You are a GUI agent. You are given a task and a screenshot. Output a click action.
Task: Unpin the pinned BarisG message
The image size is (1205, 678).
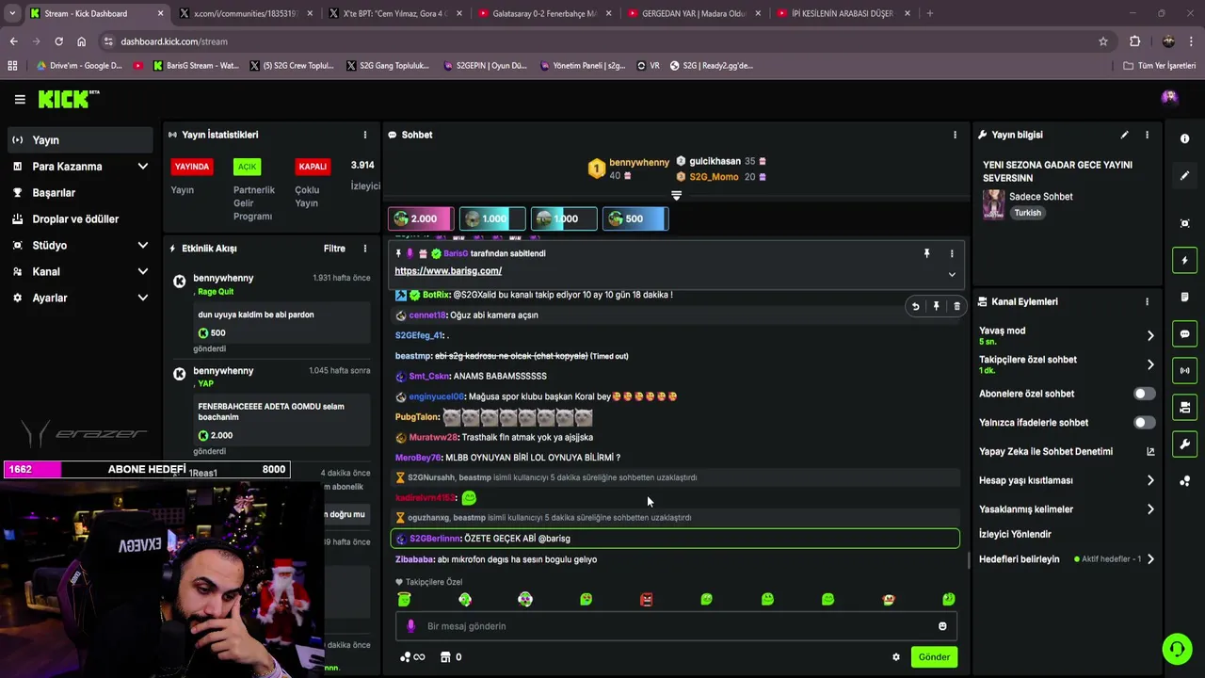[x=926, y=253]
